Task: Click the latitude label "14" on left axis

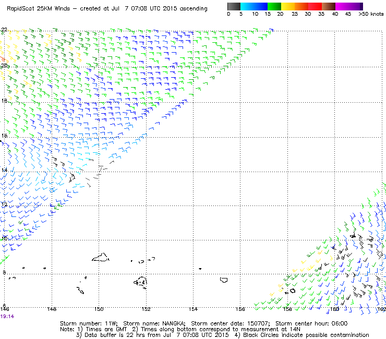Action: click(x=4, y=171)
